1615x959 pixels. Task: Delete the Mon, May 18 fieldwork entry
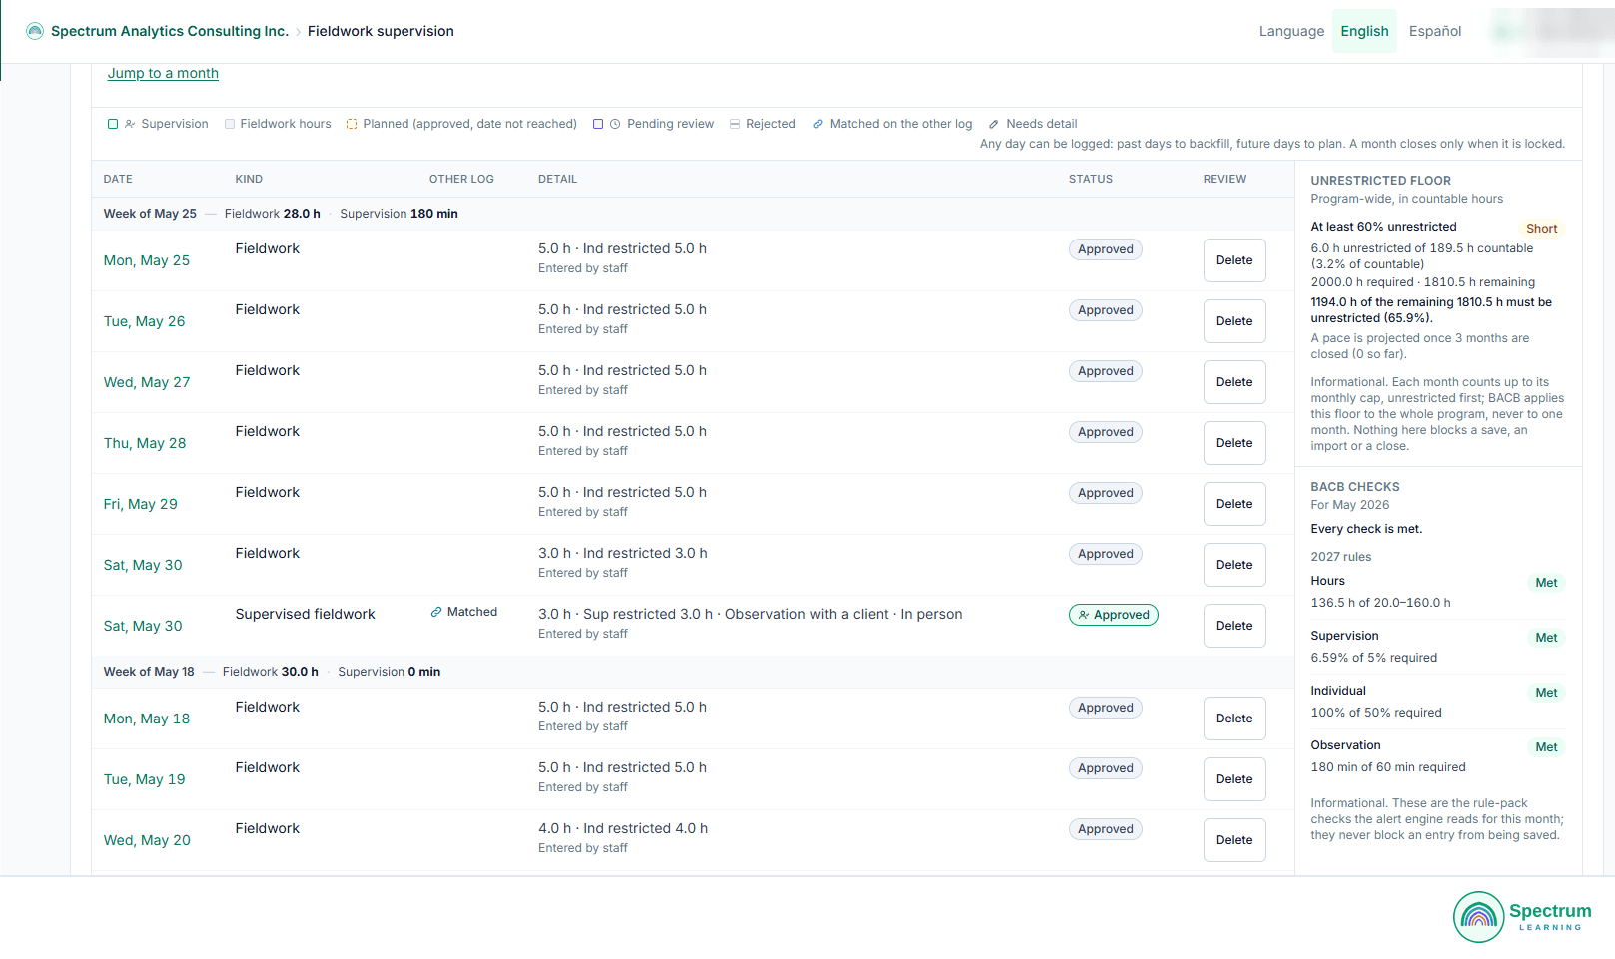[1234, 719]
